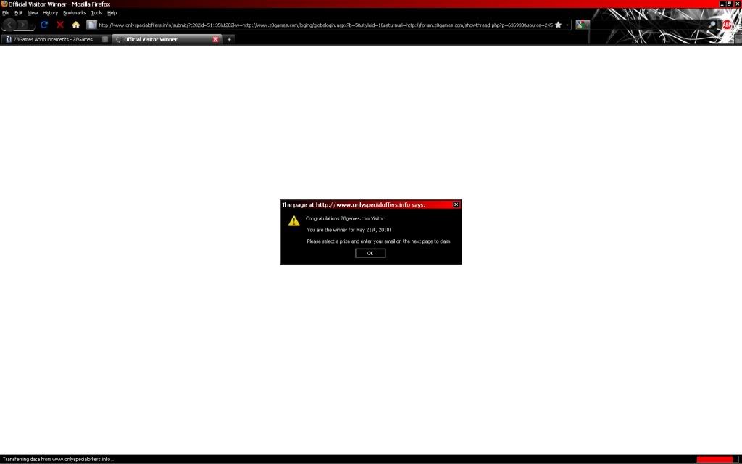742x464 pixels.
Task: Bookmark this page with the star icon
Action: click(558, 25)
